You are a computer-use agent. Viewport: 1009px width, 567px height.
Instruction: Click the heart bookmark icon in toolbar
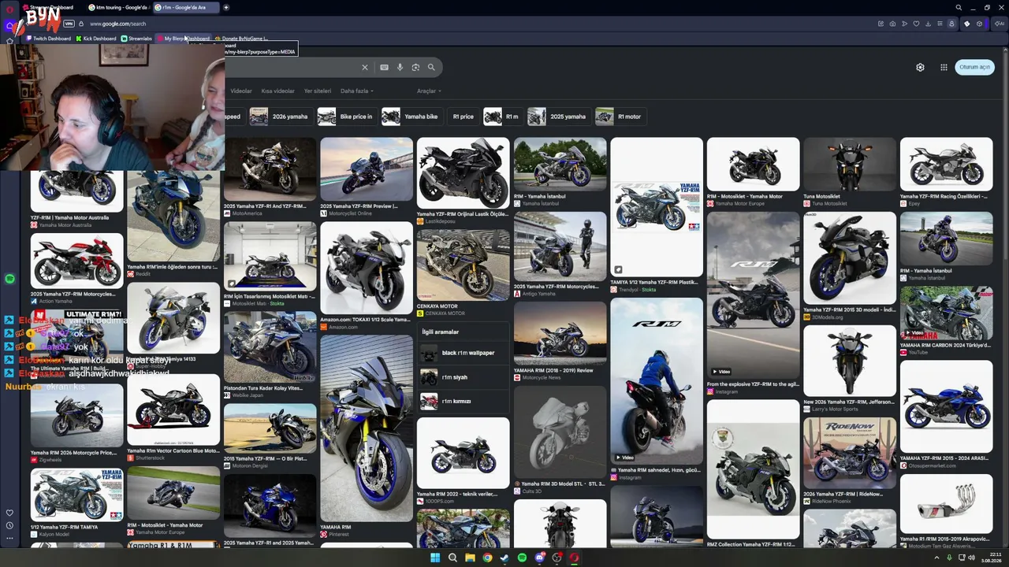point(916,24)
